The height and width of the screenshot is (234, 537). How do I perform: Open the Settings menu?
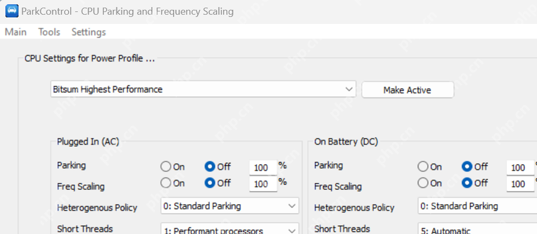[89, 32]
